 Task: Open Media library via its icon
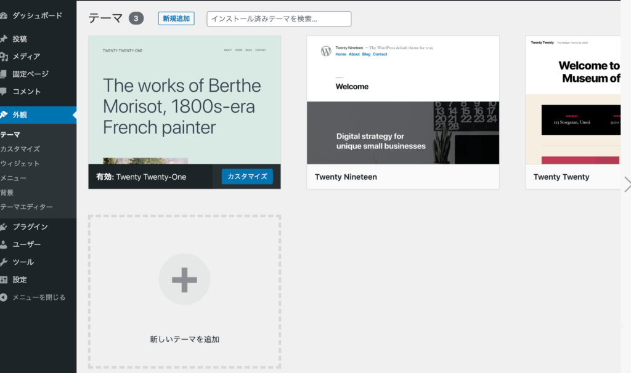[x=4, y=57]
